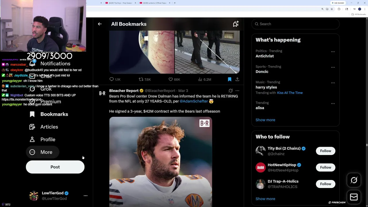Open the Bookmarks sidebar icon
Viewport: 368px width, 207px height.
pyautogui.click(x=32, y=114)
